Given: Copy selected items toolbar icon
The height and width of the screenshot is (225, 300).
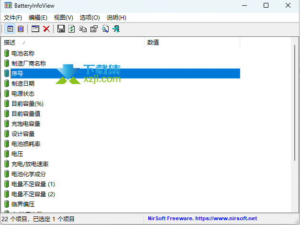Looking at the screenshot, I should (83, 29).
